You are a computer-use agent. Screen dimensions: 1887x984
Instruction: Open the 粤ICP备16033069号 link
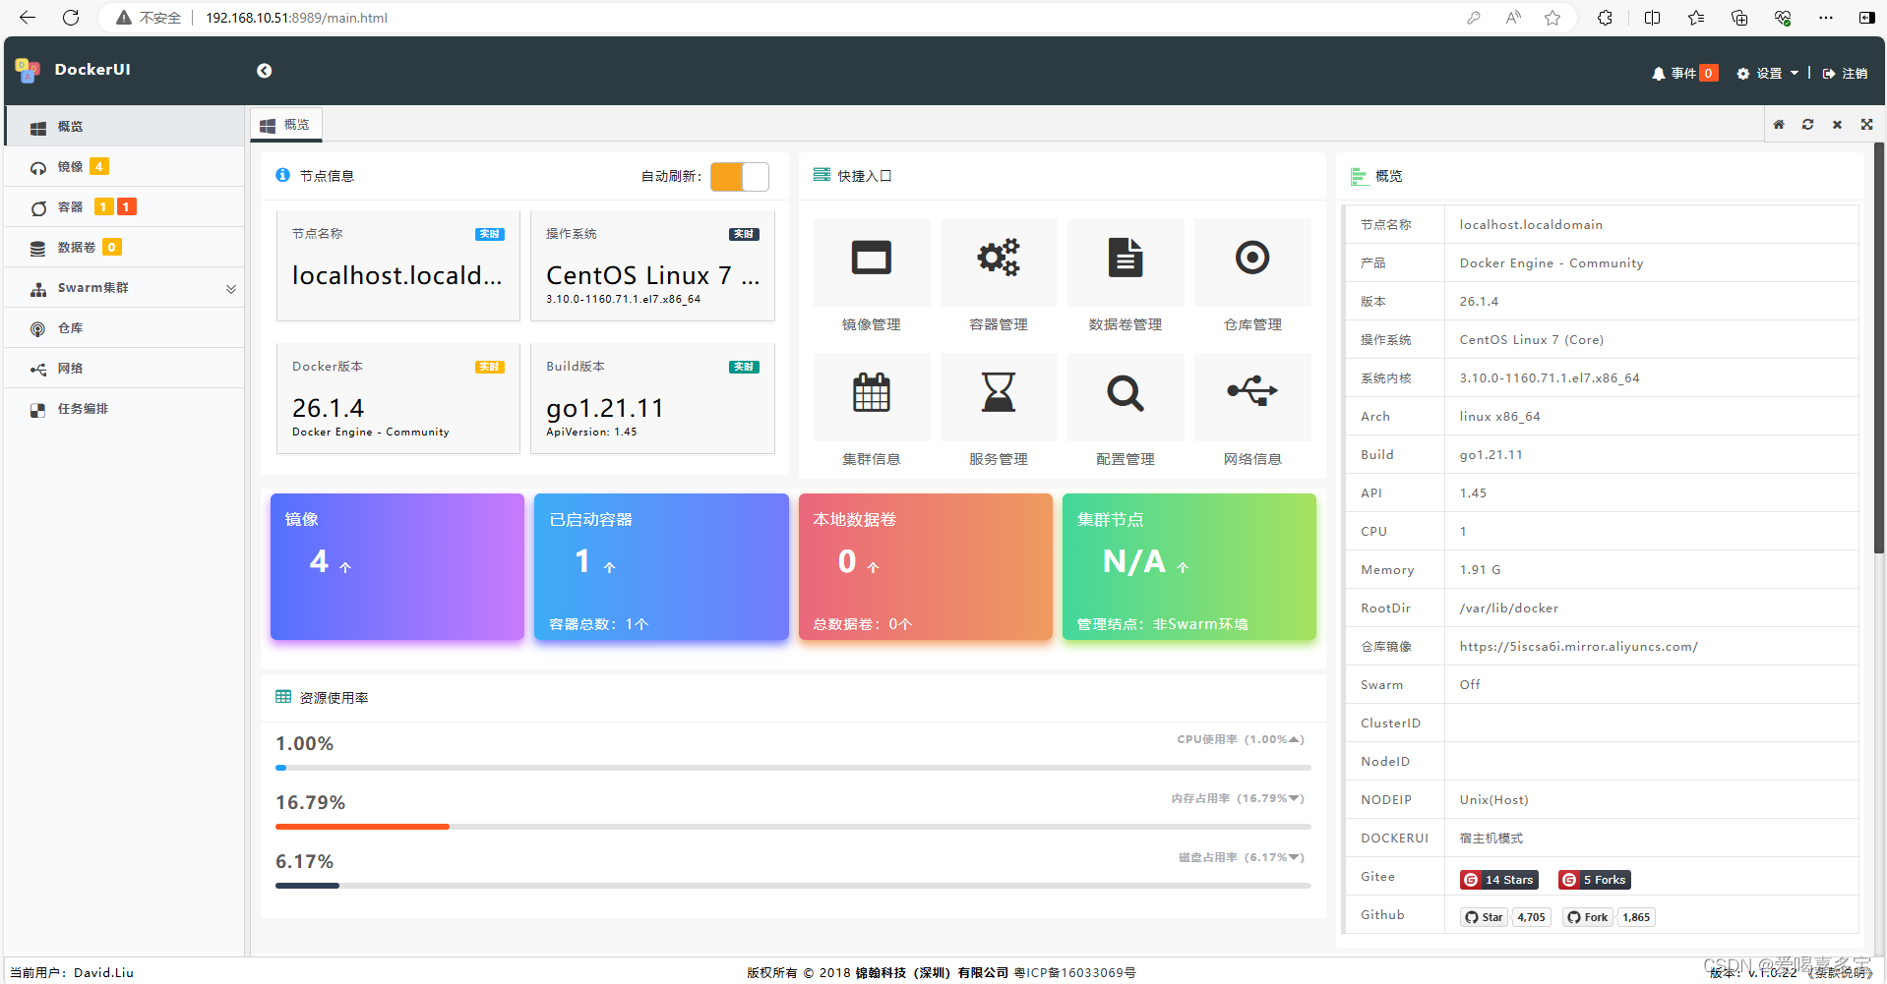point(1074,972)
